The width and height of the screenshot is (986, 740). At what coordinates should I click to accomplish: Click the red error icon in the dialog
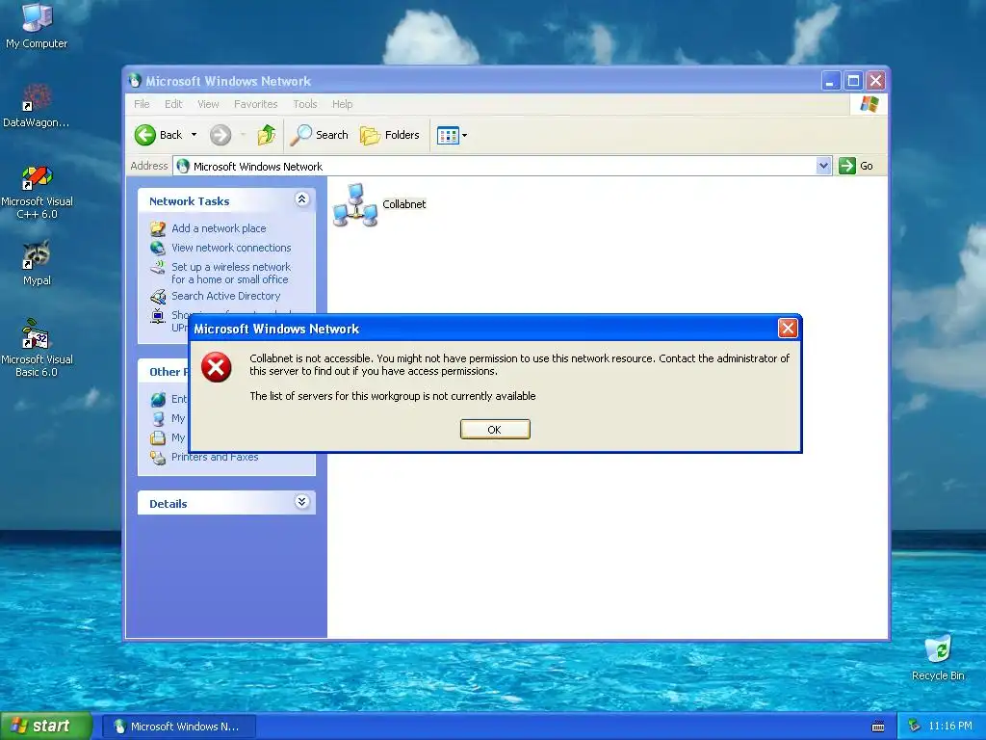pyautogui.click(x=217, y=367)
